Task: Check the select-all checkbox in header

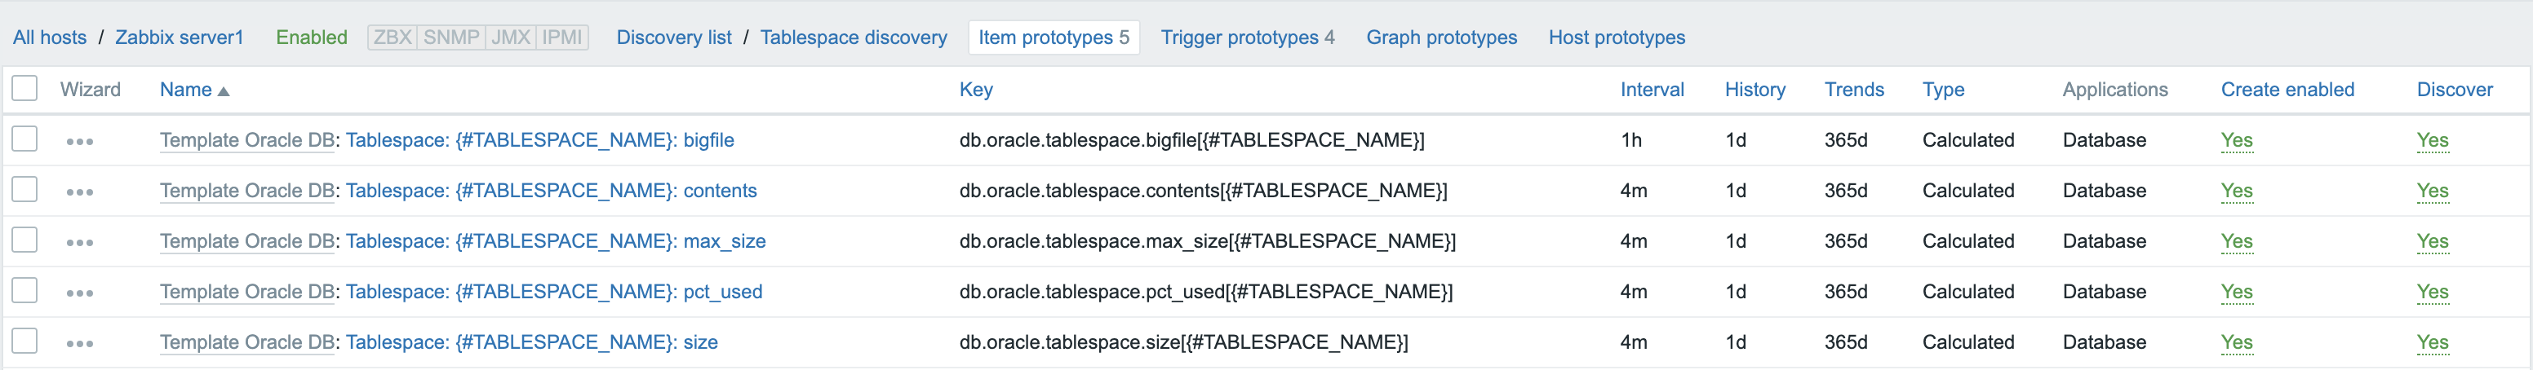Action: pos(24,88)
